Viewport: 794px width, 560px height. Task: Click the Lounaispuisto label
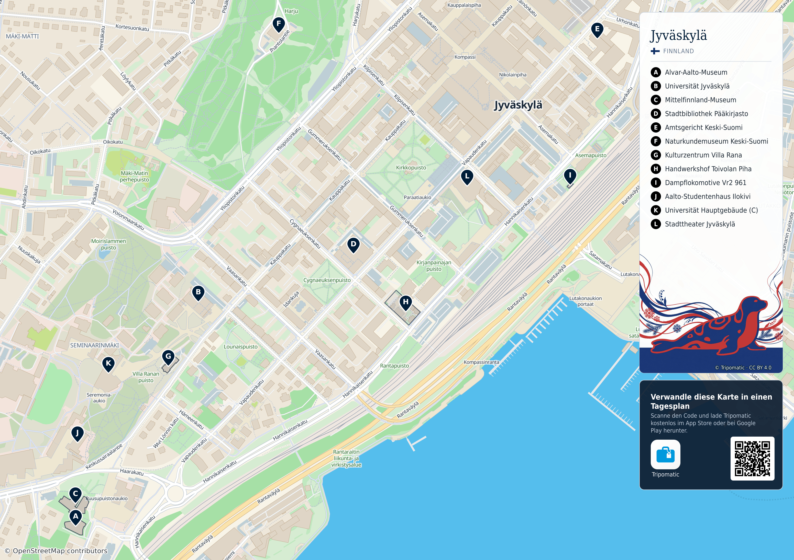pos(240,346)
